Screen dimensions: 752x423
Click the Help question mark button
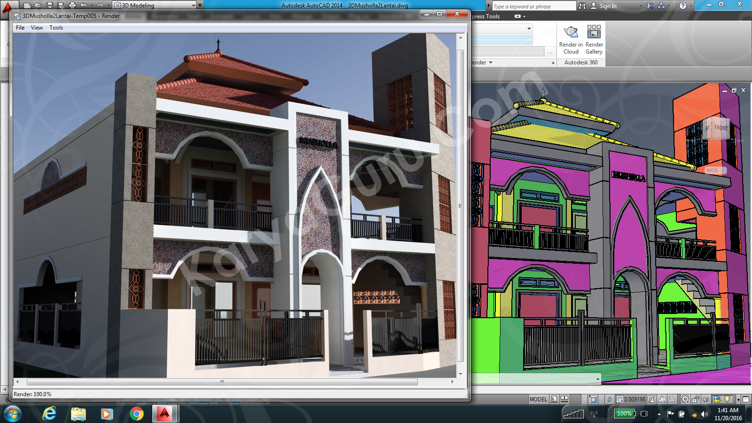683,6
